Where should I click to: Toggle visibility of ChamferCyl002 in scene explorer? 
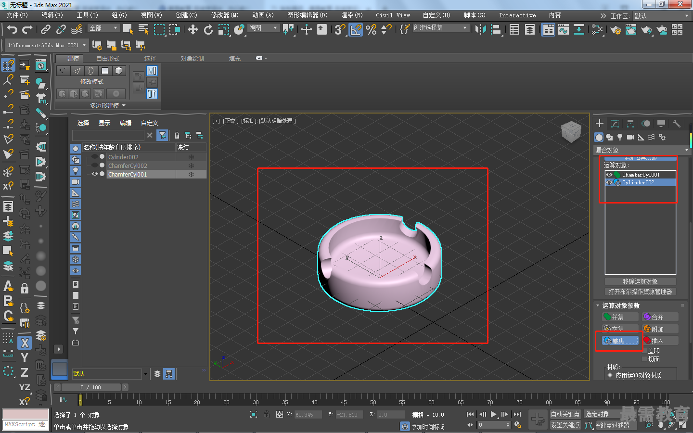point(95,166)
